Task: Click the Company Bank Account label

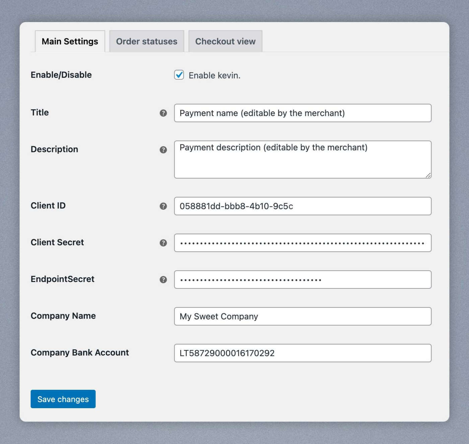Action: pyautogui.click(x=80, y=353)
